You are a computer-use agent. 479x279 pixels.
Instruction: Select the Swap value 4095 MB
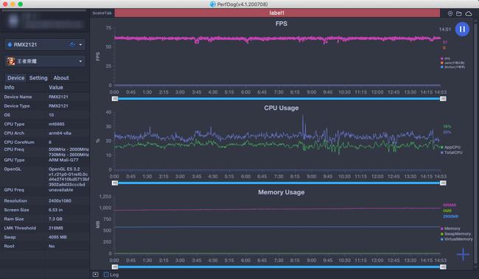click(57, 237)
